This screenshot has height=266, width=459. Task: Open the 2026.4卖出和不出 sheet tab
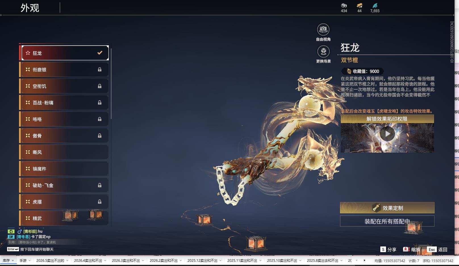[x=88, y=260]
